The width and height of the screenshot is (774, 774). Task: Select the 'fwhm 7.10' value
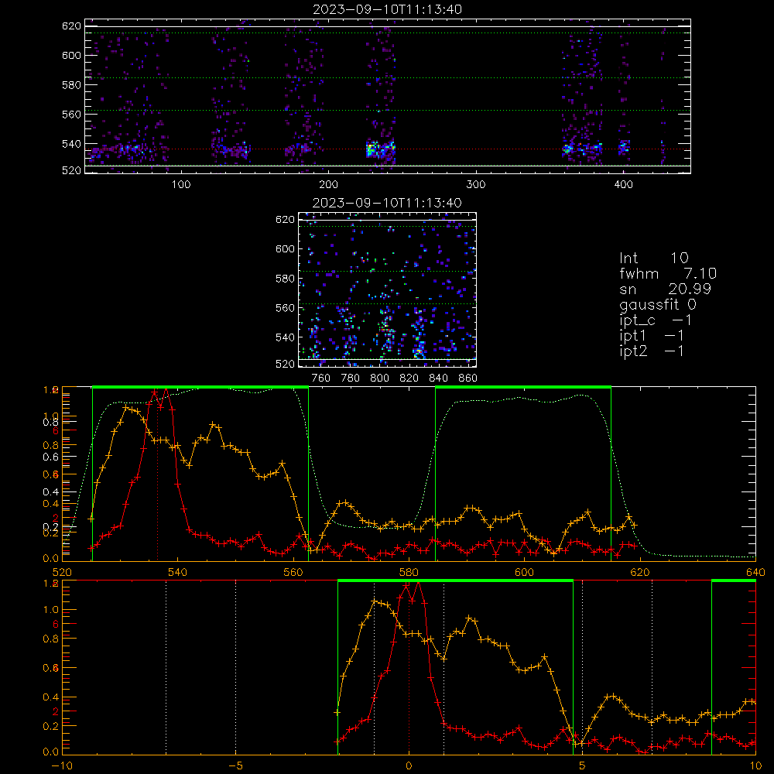pyautogui.click(x=668, y=273)
